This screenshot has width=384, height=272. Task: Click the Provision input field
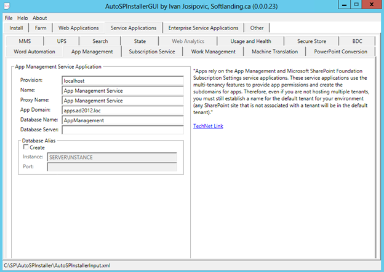pos(122,80)
